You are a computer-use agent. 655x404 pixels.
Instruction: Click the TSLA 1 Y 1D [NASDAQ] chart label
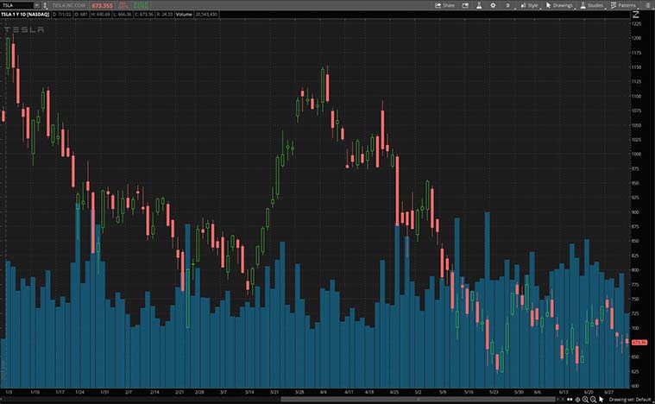point(25,15)
